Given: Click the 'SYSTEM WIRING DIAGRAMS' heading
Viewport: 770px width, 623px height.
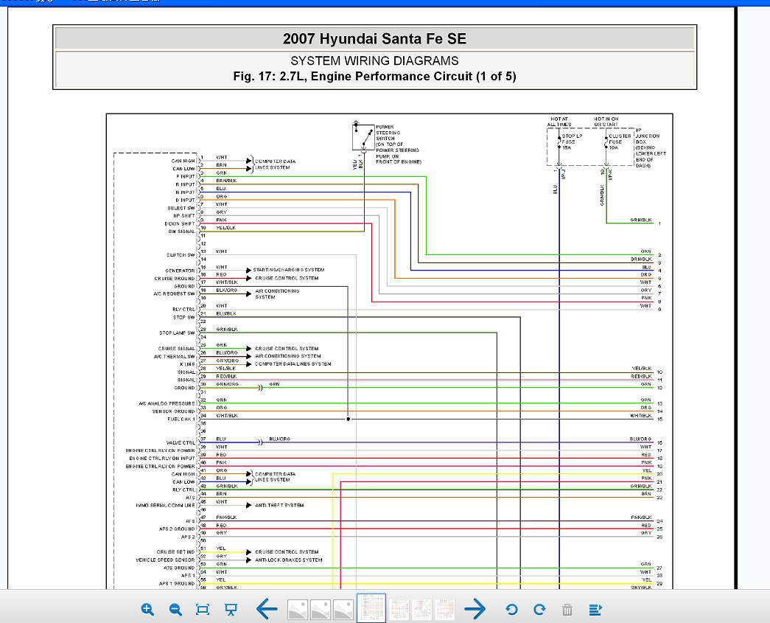Looking at the screenshot, I should pyautogui.click(x=375, y=61).
